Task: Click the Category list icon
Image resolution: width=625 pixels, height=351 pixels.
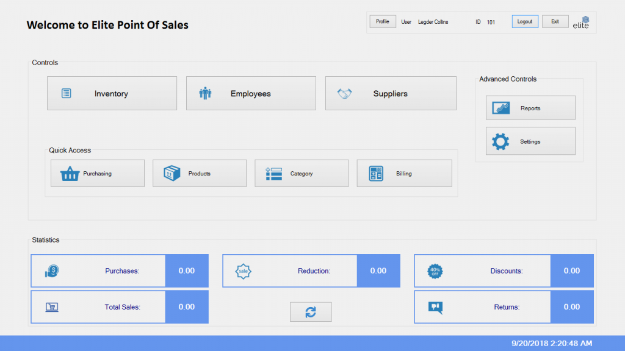Action: [273, 174]
